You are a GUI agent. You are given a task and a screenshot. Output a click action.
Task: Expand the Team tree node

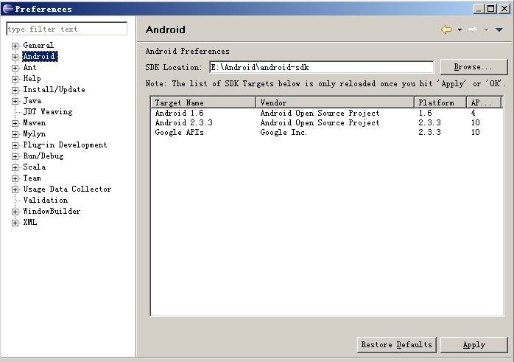tap(15, 178)
